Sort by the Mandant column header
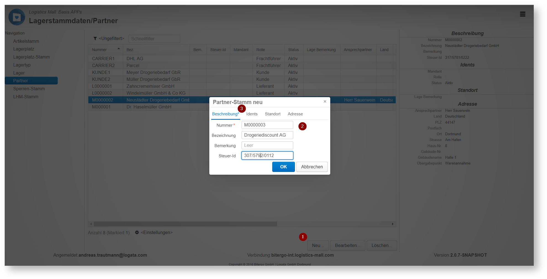This screenshot has width=547, height=279. click(x=241, y=50)
